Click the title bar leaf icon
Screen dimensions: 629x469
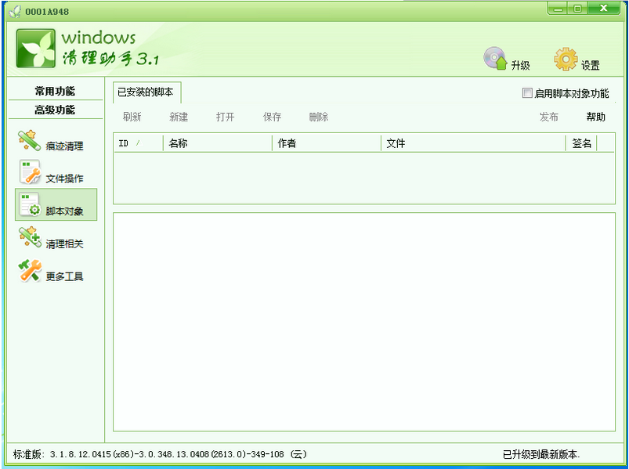15,11
